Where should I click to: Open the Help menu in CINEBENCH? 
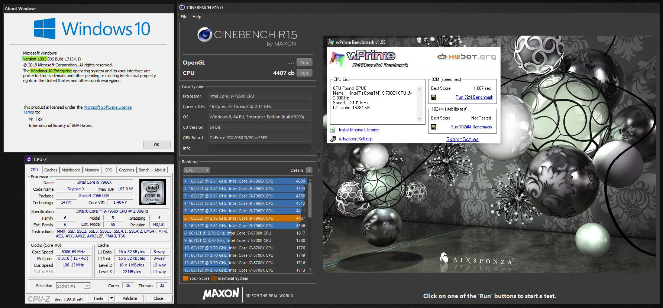pos(197,17)
